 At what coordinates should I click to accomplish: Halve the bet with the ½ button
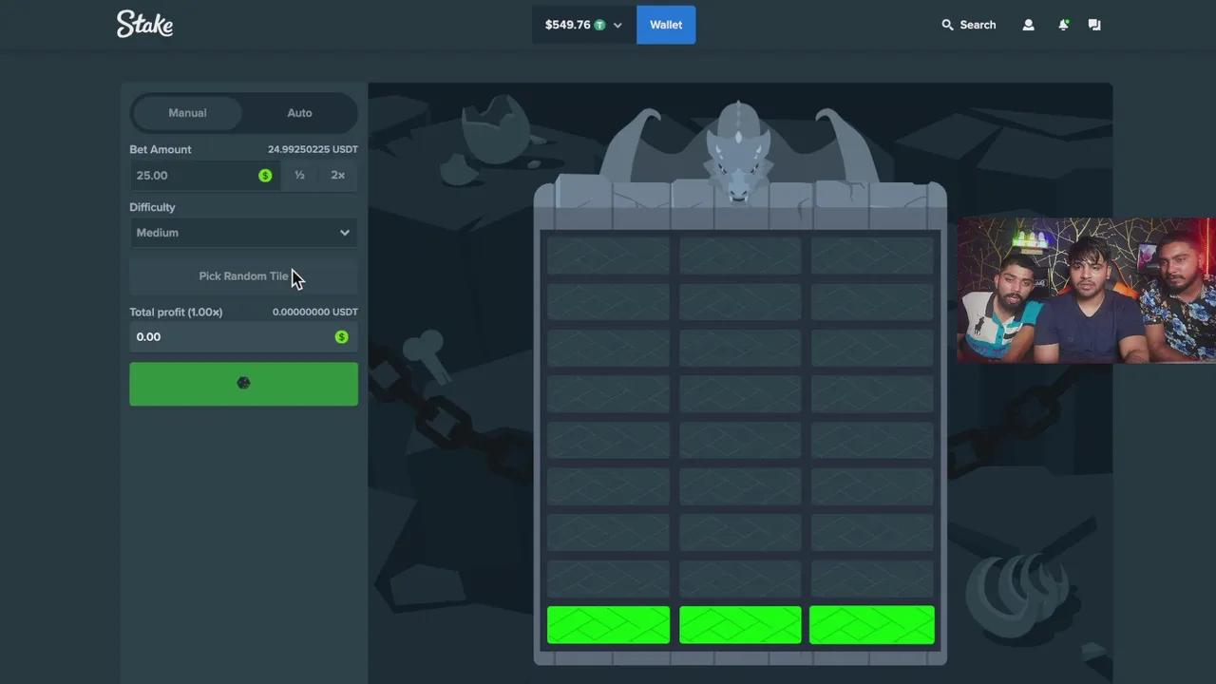tap(299, 176)
